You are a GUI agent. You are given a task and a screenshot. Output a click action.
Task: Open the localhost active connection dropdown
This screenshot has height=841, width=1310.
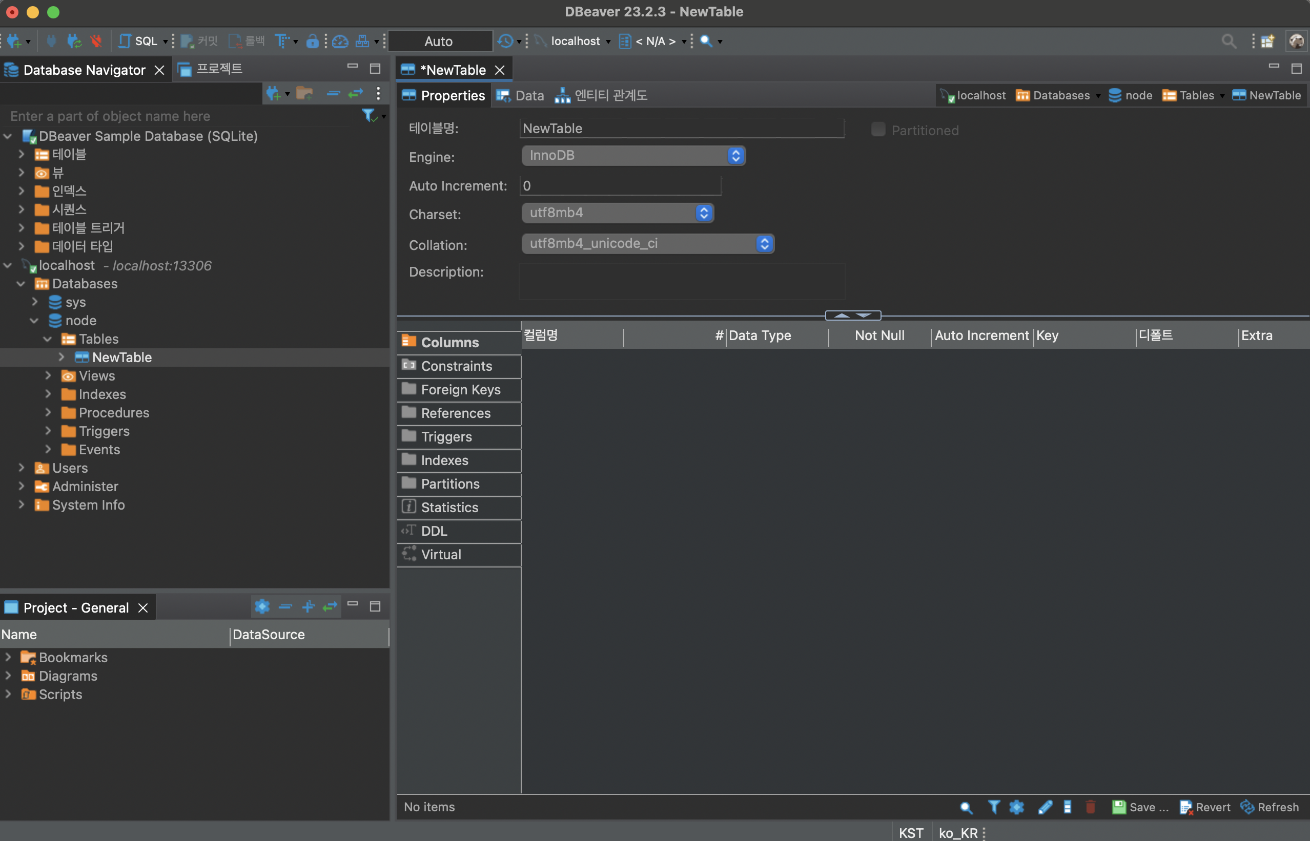[x=574, y=41]
